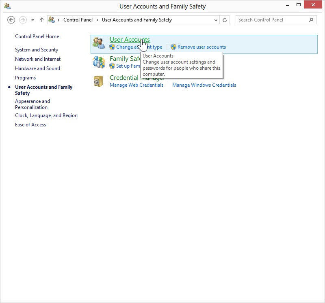Image resolution: width=325 pixels, height=303 pixels.
Task: Open Control Panel Home
Action: [x=37, y=36]
